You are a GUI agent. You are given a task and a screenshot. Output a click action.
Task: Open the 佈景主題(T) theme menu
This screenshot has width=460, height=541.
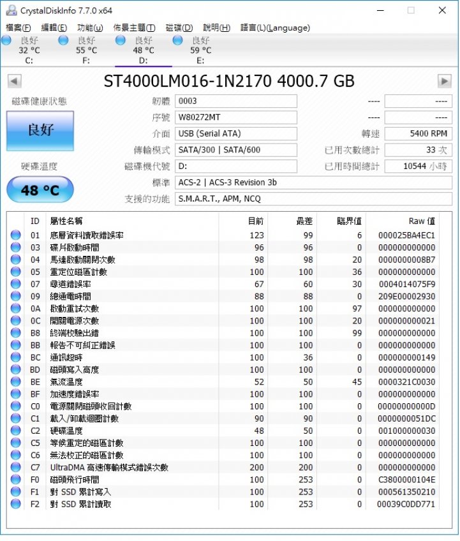coord(134,27)
